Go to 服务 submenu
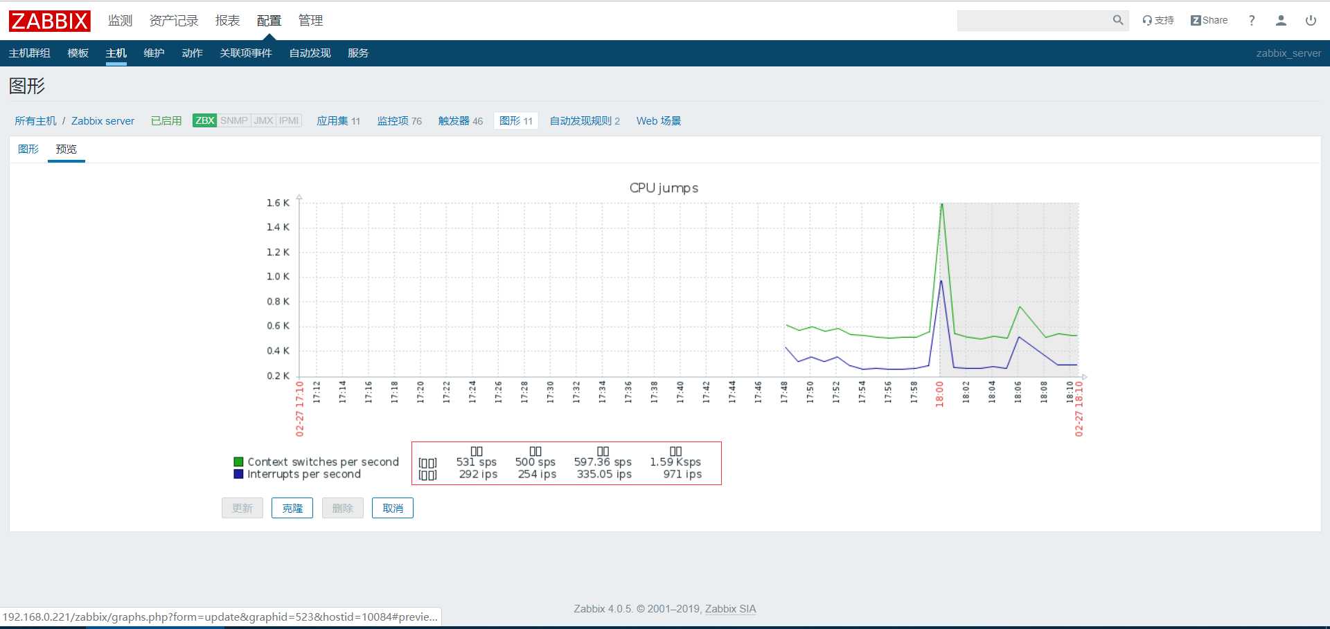The height and width of the screenshot is (629, 1330). click(x=357, y=53)
